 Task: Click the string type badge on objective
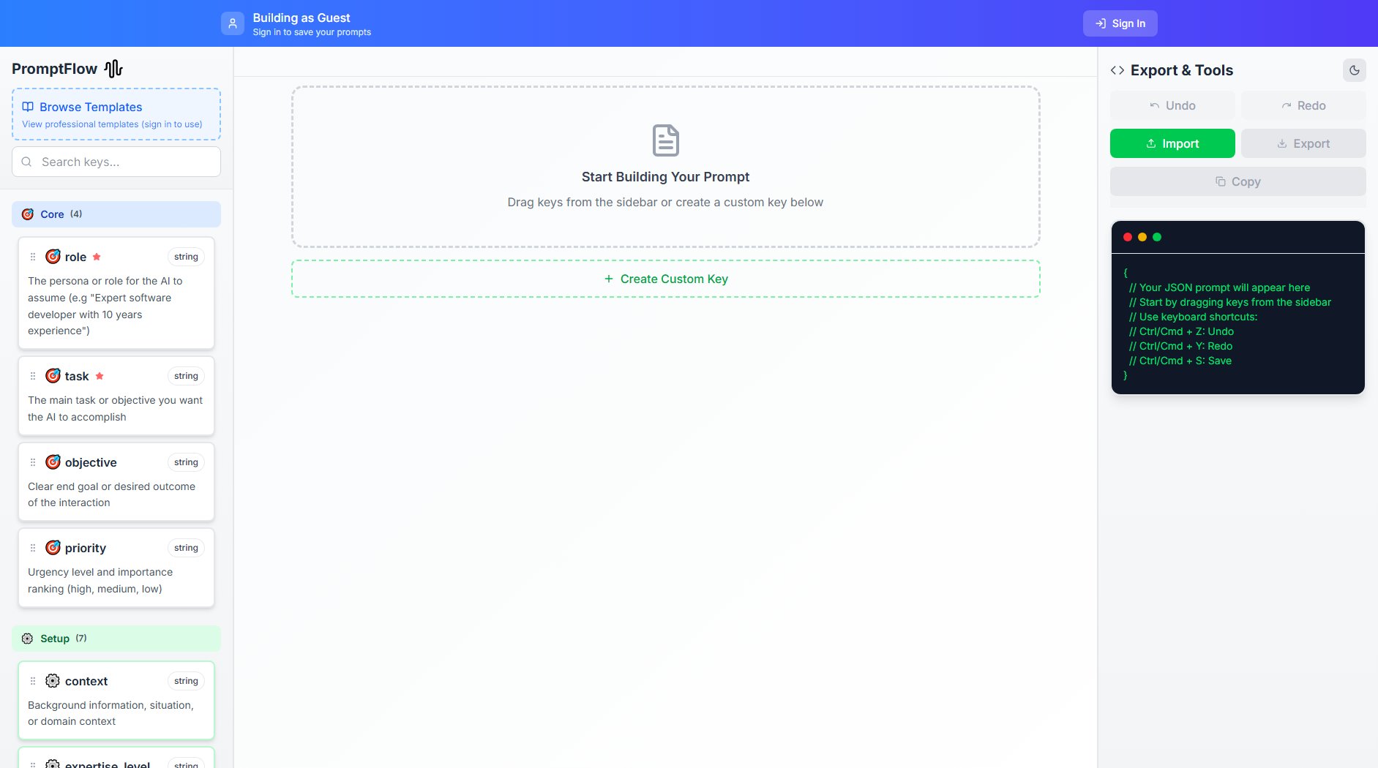point(186,462)
